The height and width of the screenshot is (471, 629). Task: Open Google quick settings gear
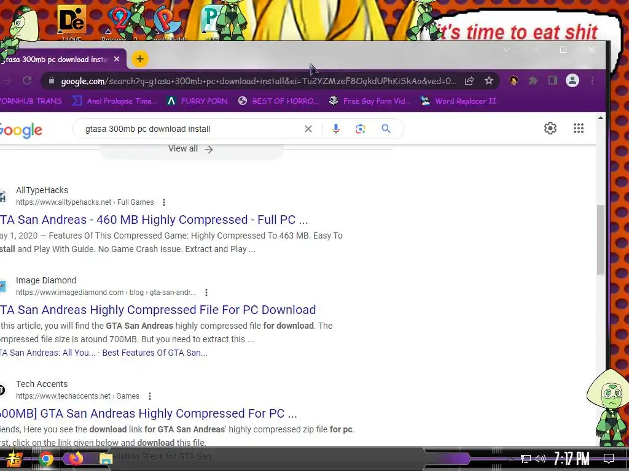(550, 128)
